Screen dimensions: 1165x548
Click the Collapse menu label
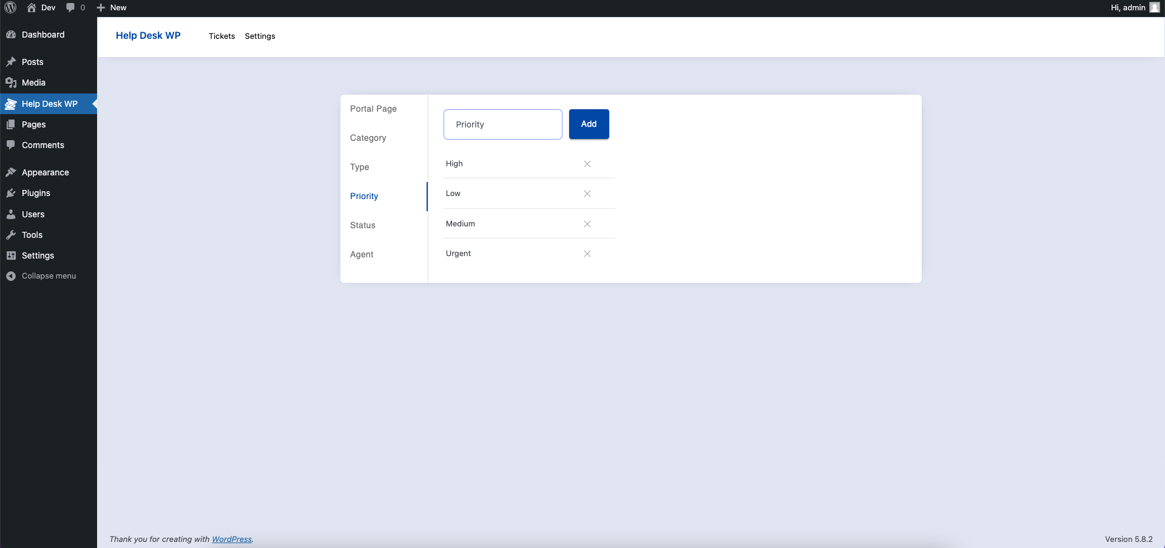pyautogui.click(x=49, y=276)
